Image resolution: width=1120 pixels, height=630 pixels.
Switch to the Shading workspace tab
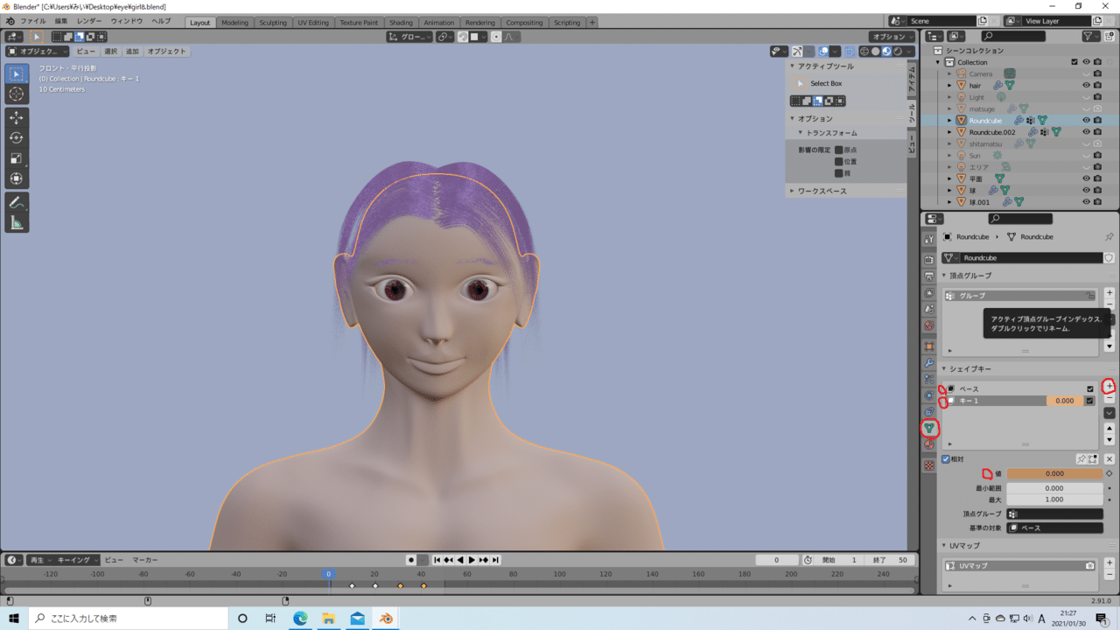[x=401, y=24]
